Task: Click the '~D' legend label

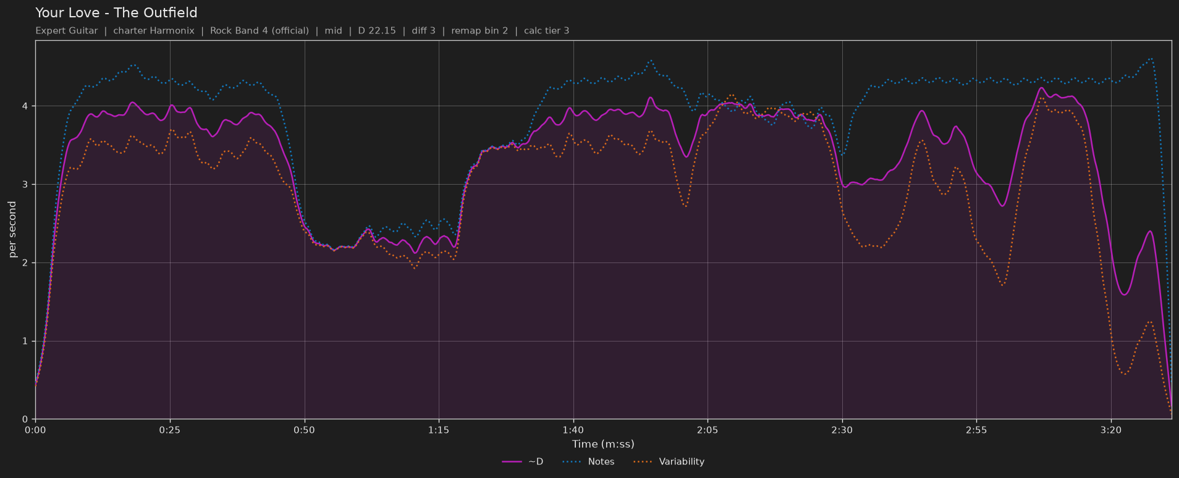Action: pyautogui.click(x=536, y=462)
